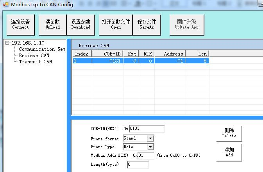Click the ModbusTcp app icon in title bar
263x172 pixels.
[6, 5]
